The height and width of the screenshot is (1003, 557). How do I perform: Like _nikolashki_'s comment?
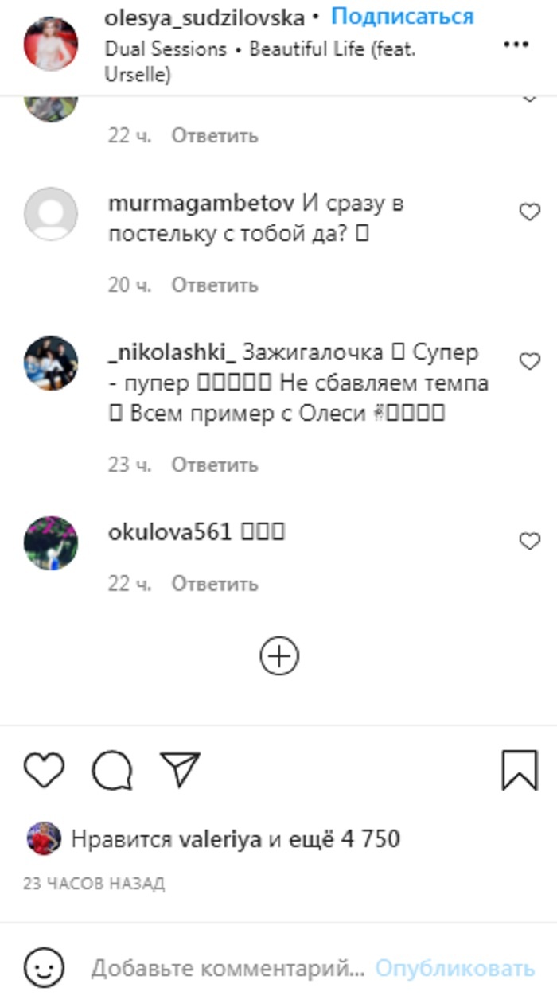tap(529, 361)
